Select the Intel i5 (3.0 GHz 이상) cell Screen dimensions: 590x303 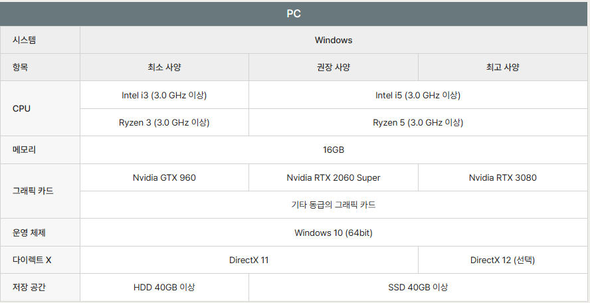(418, 95)
